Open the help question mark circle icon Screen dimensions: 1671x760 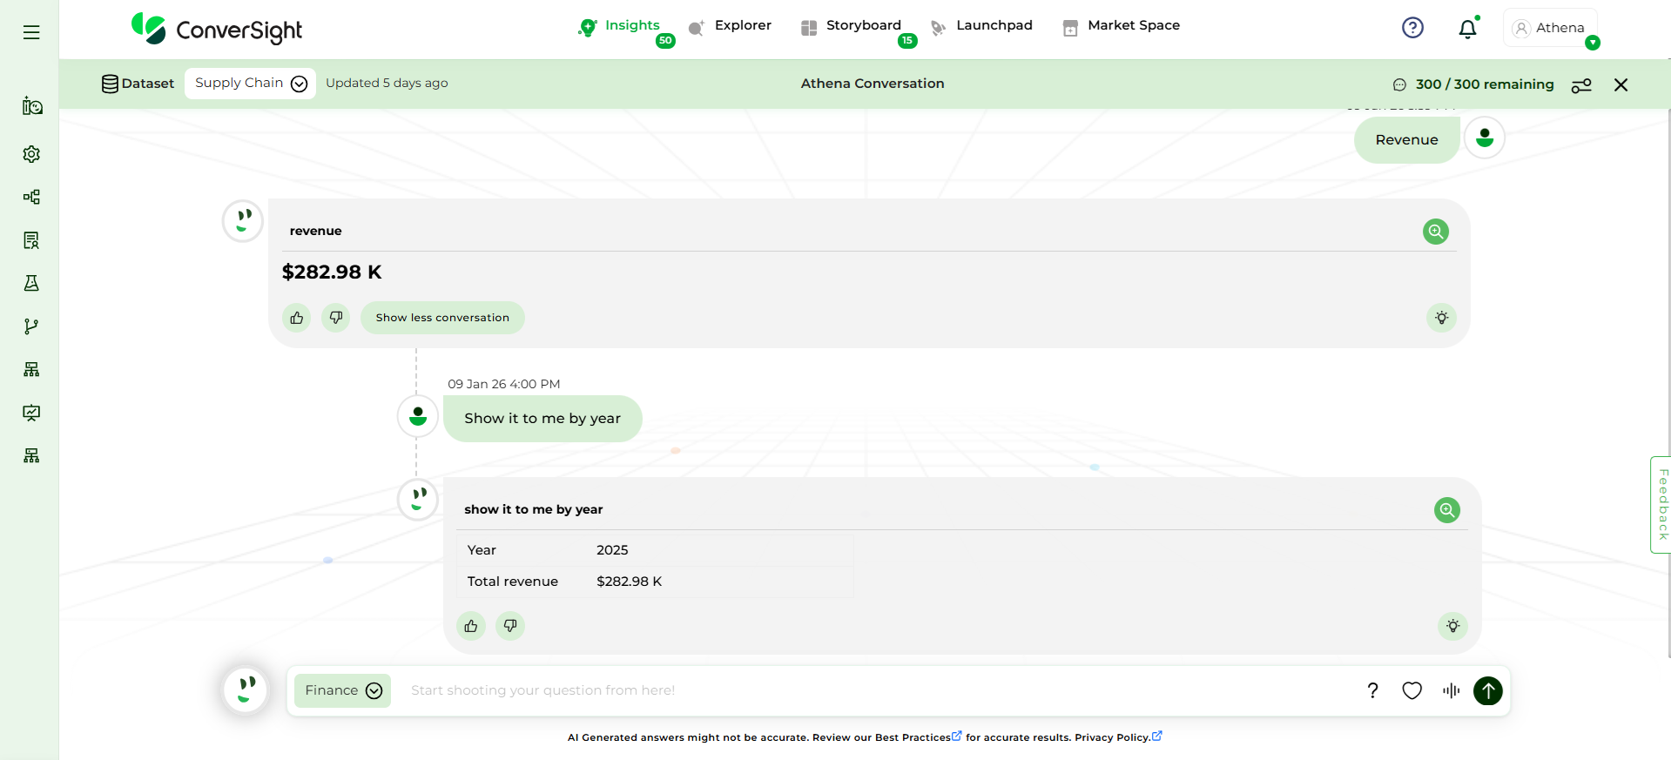coord(1412,28)
